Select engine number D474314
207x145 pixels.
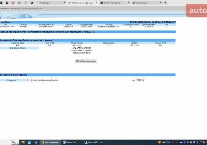[77, 45]
